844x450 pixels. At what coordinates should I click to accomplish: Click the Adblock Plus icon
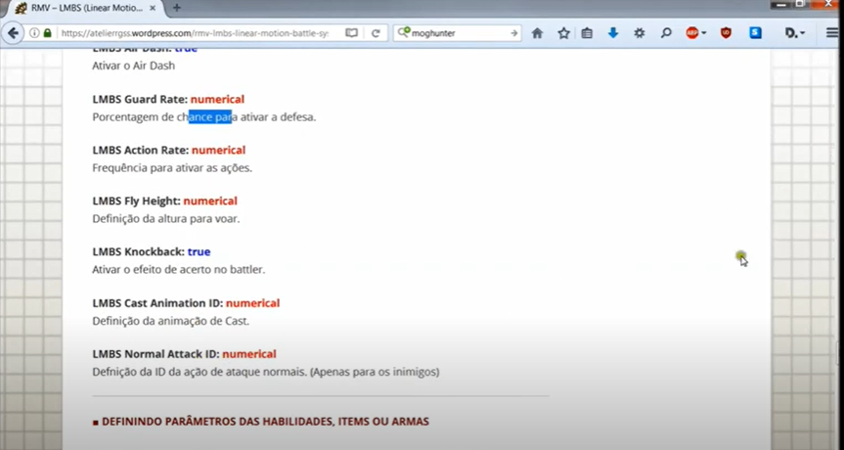(x=692, y=33)
